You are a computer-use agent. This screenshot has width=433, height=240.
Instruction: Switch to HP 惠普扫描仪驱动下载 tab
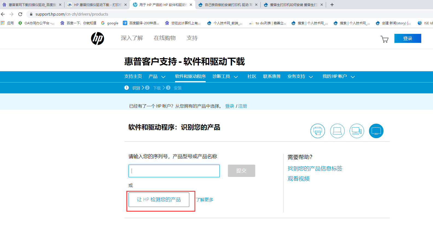97,5
